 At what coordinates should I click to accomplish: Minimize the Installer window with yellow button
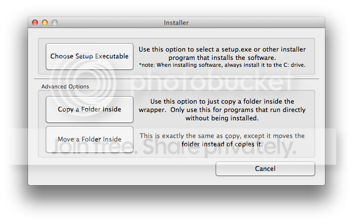[45, 23]
